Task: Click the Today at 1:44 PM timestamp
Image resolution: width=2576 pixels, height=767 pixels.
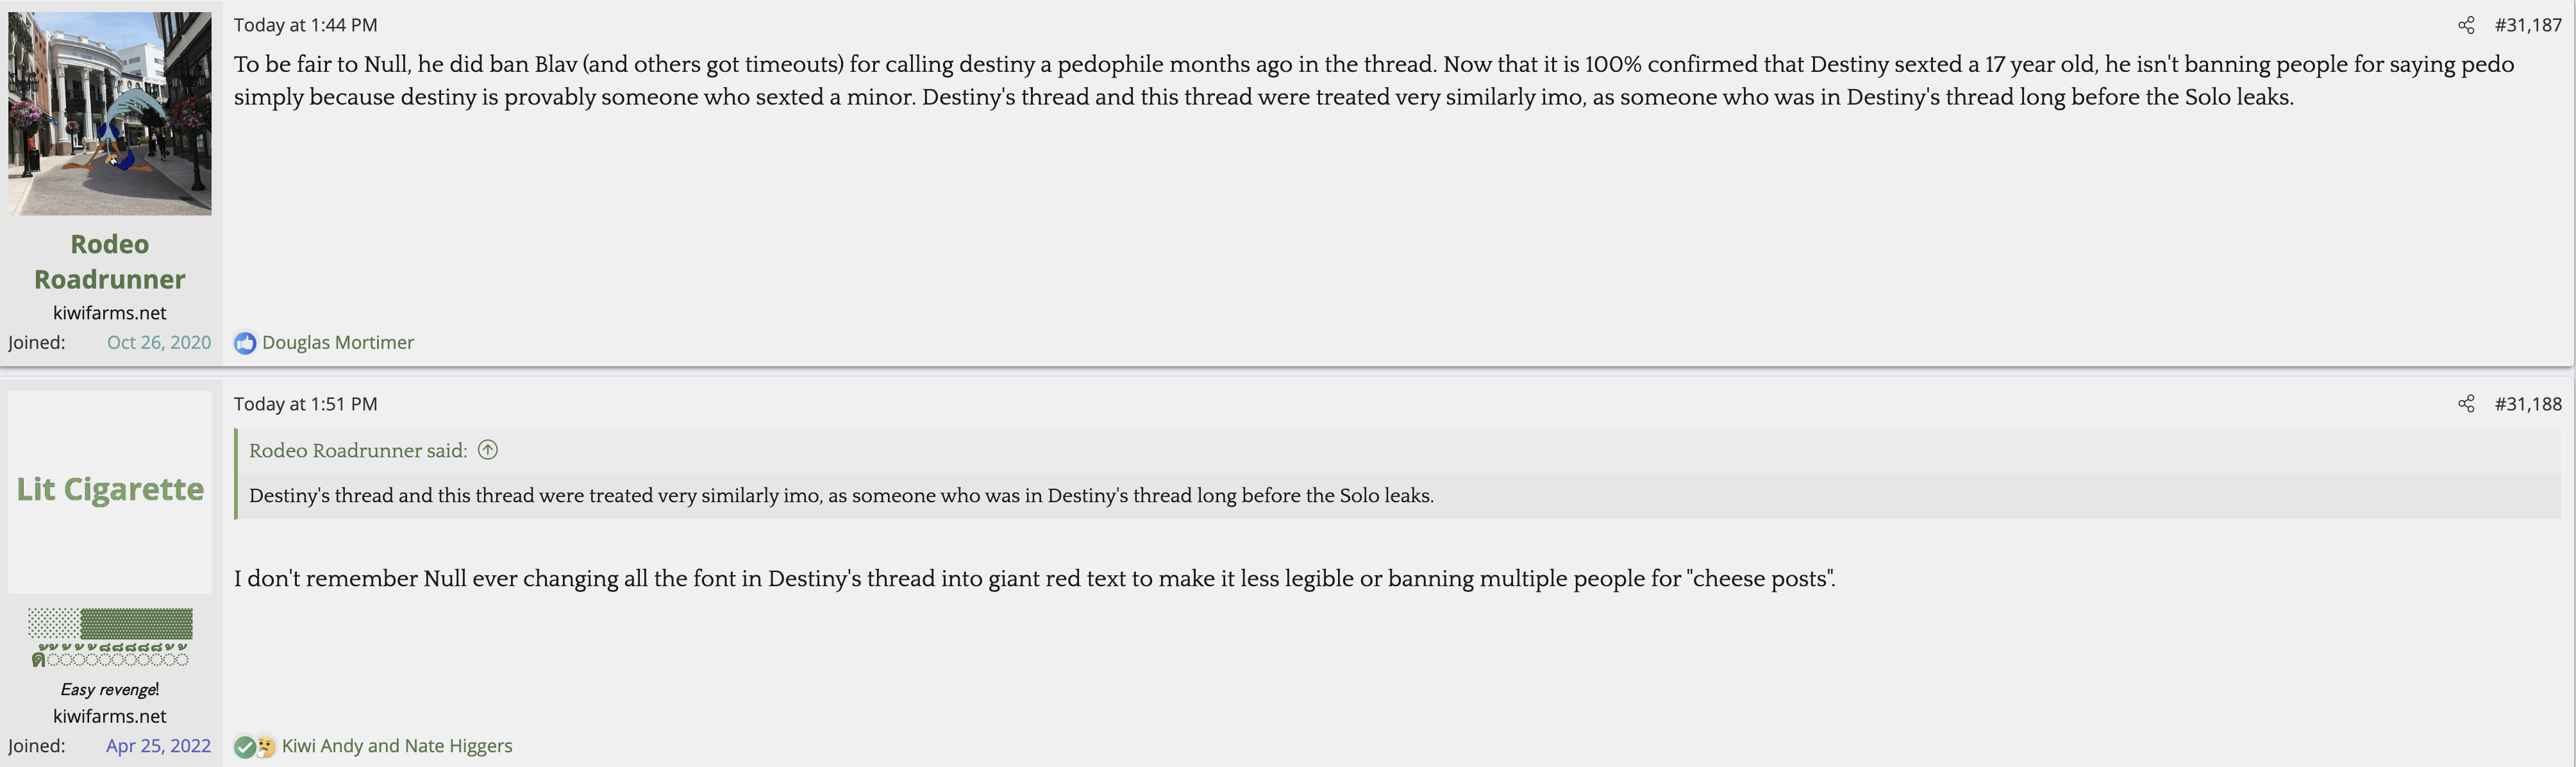Action: tap(305, 25)
